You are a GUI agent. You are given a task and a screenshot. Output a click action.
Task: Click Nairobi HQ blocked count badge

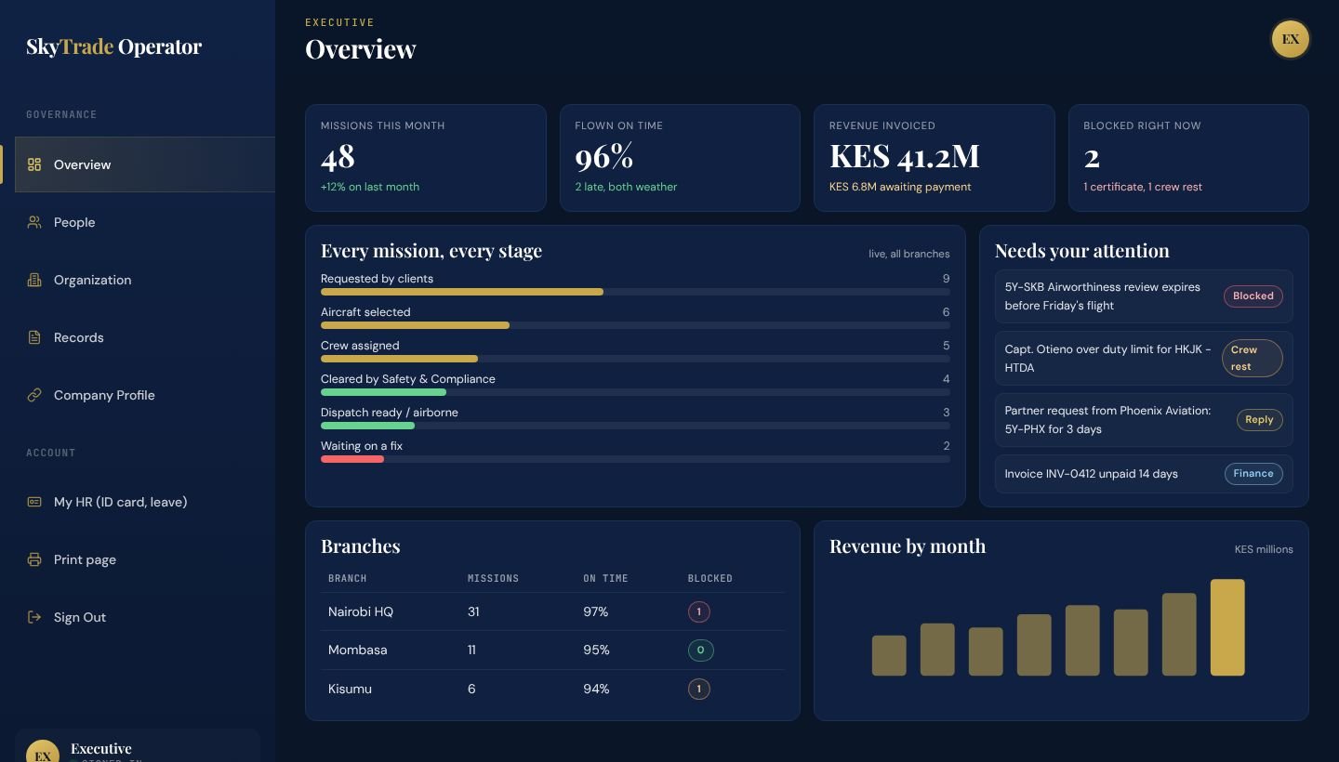pos(698,611)
